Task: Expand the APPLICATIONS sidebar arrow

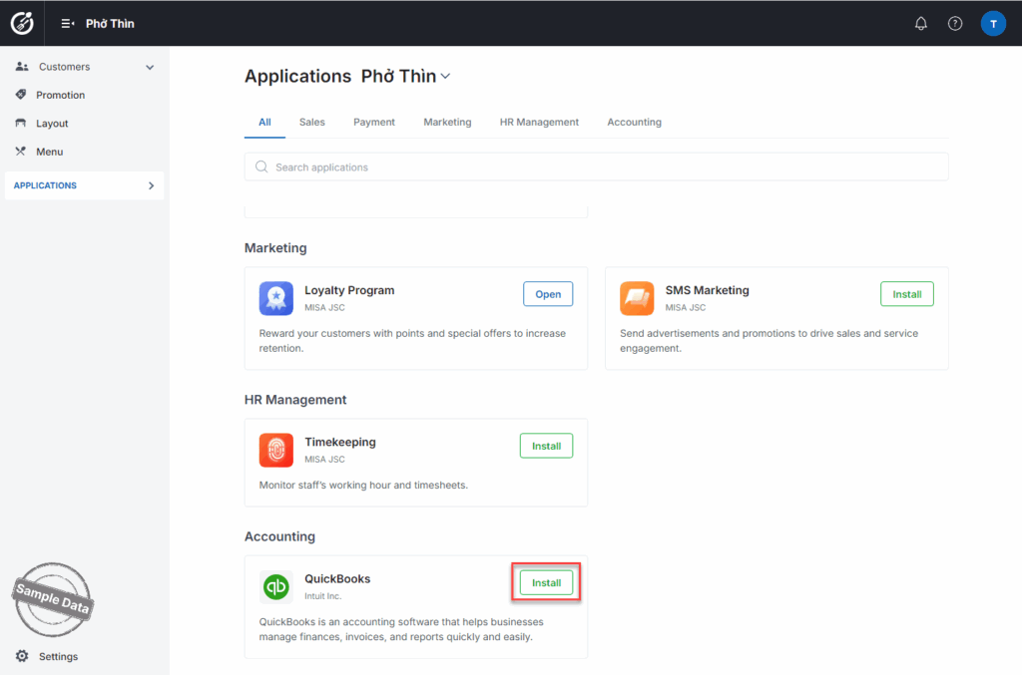Action: tap(151, 185)
